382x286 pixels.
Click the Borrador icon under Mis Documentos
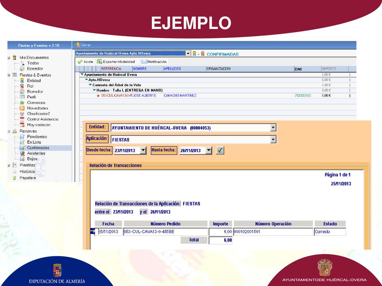click(x=22, y=69)
